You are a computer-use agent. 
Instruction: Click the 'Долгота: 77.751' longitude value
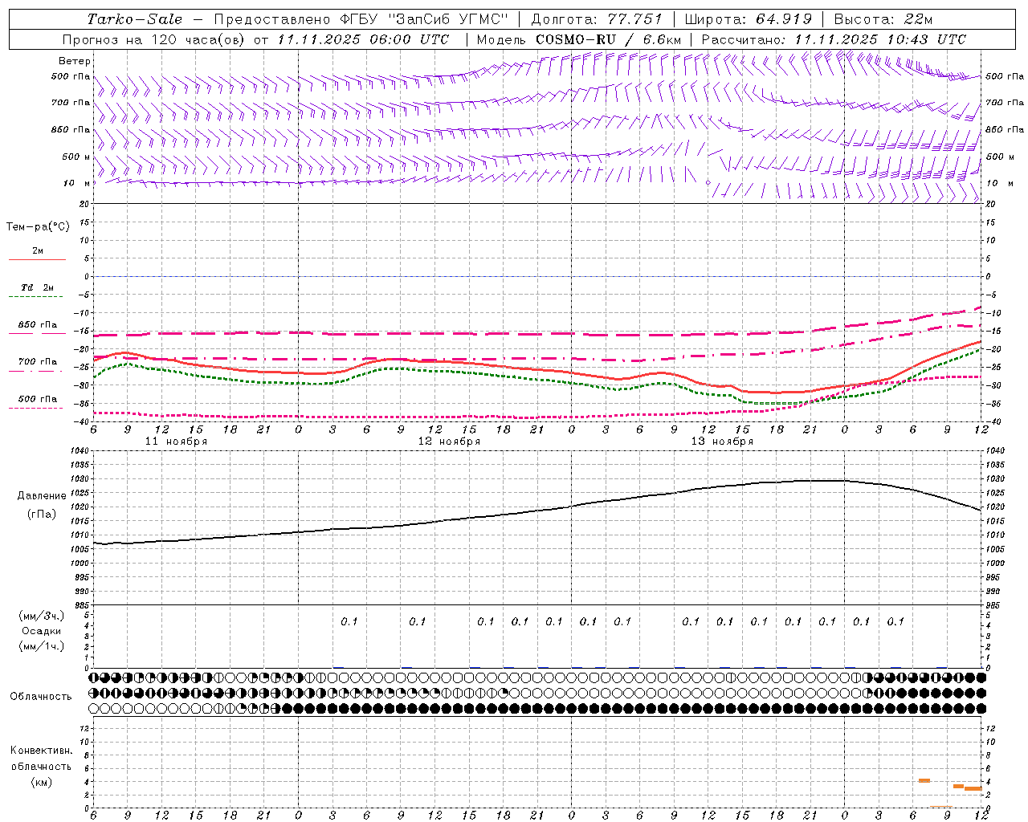point(597,19)
